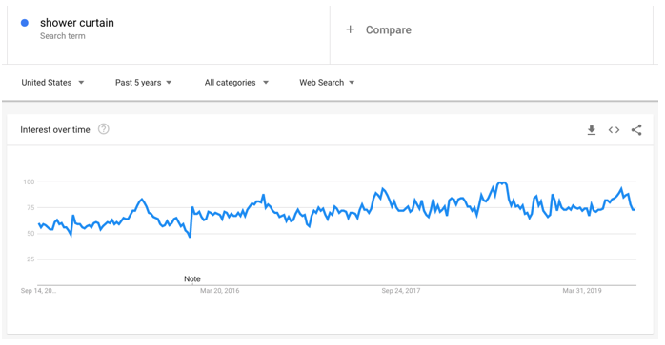Download the Interest over time data
This screenshot has width=665, height=345.
(x=592, y=130)
